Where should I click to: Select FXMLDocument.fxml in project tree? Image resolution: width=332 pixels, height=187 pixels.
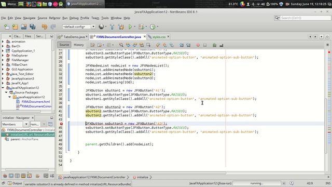35,102
